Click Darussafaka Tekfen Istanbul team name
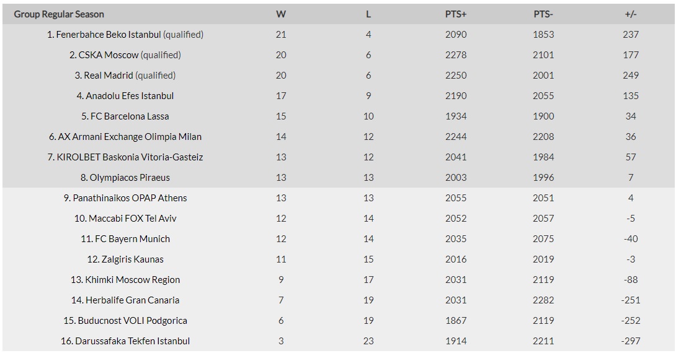Screen dimensions: 681x361 point(133,341)
